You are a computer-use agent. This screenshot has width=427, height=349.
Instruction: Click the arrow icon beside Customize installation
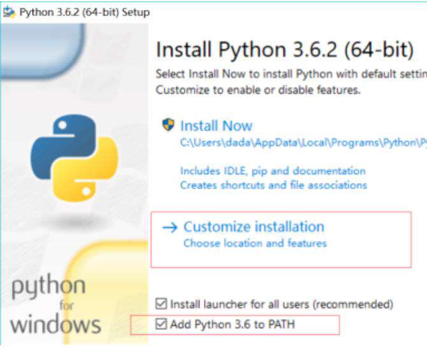170,228
